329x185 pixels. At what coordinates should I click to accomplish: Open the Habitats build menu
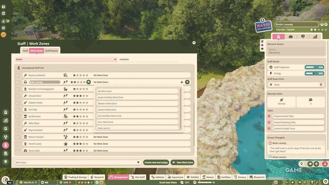click(158, 177)
